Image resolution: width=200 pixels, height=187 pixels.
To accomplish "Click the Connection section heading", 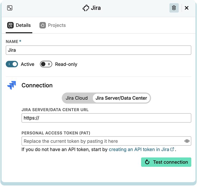I will (37, 85).
